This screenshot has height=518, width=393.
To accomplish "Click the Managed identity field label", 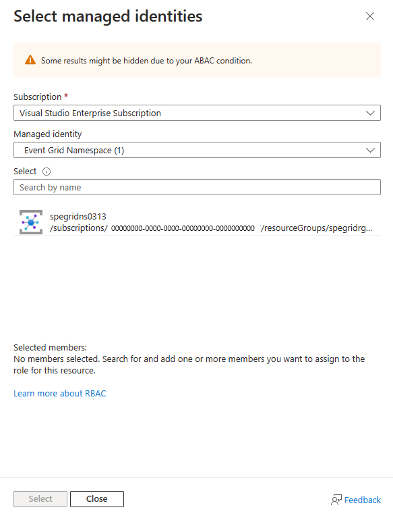I will (x=47, y=134).
